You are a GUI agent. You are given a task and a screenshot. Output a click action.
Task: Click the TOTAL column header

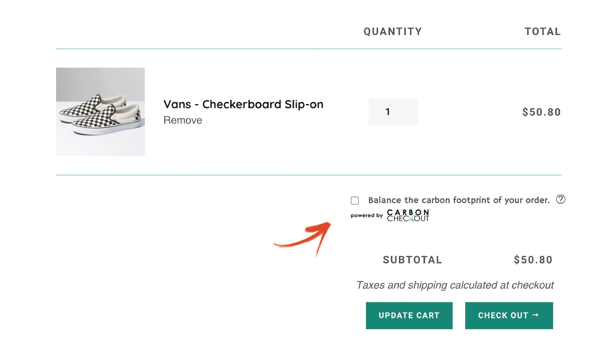(543, 31)
